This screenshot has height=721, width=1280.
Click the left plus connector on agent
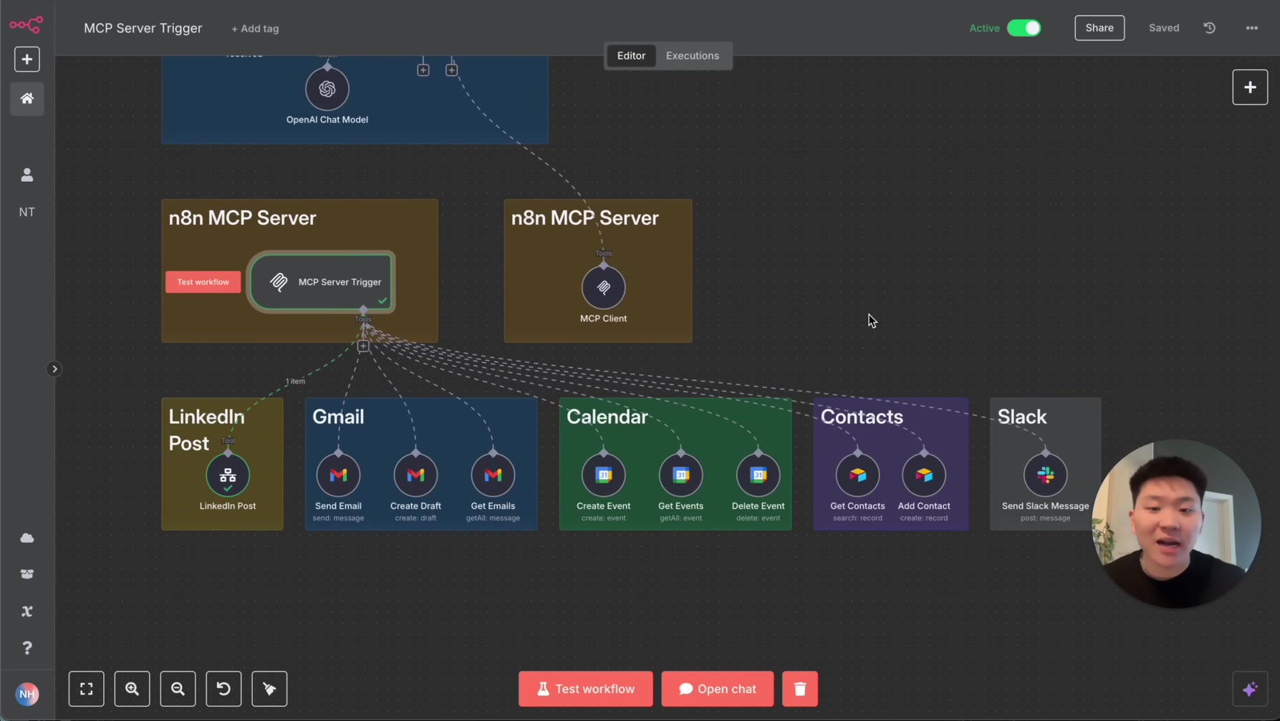423,70
